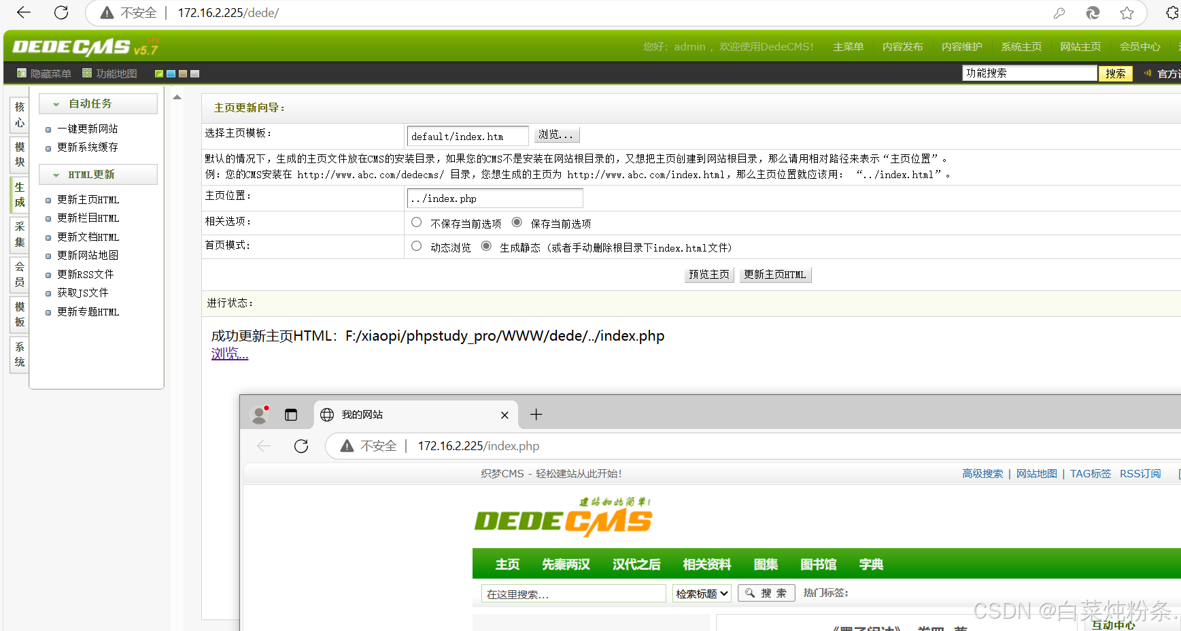This screenshot has height=631, width=1181.
Task: Open tab actions icon in second browser
Action: [291, 415]
